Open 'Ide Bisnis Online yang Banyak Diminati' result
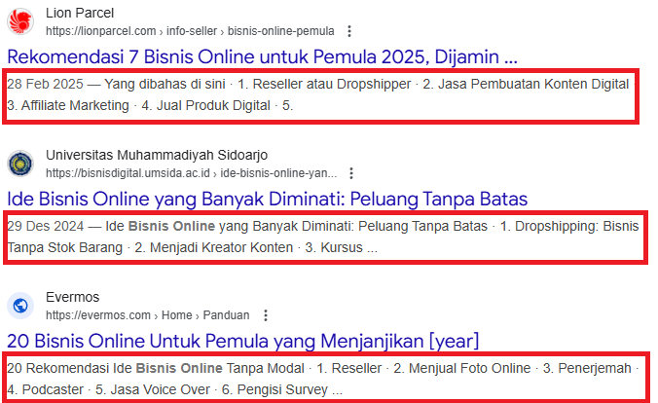 point(268,199)
